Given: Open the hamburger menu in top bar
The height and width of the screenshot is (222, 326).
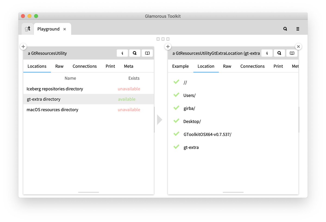Looking at the screenshot, I should coord(298,29).
